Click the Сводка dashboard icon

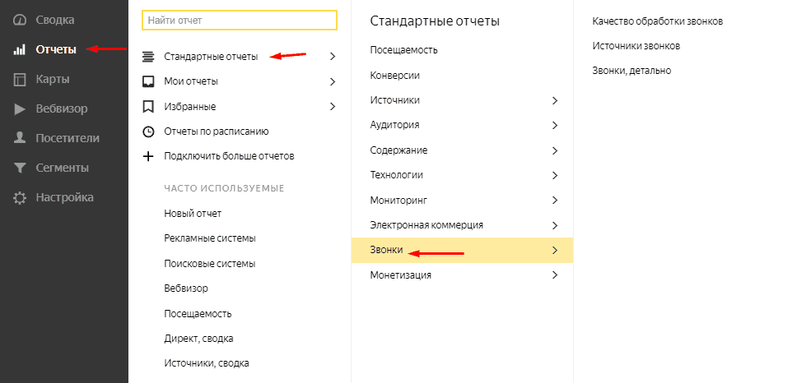click(20, 19)
